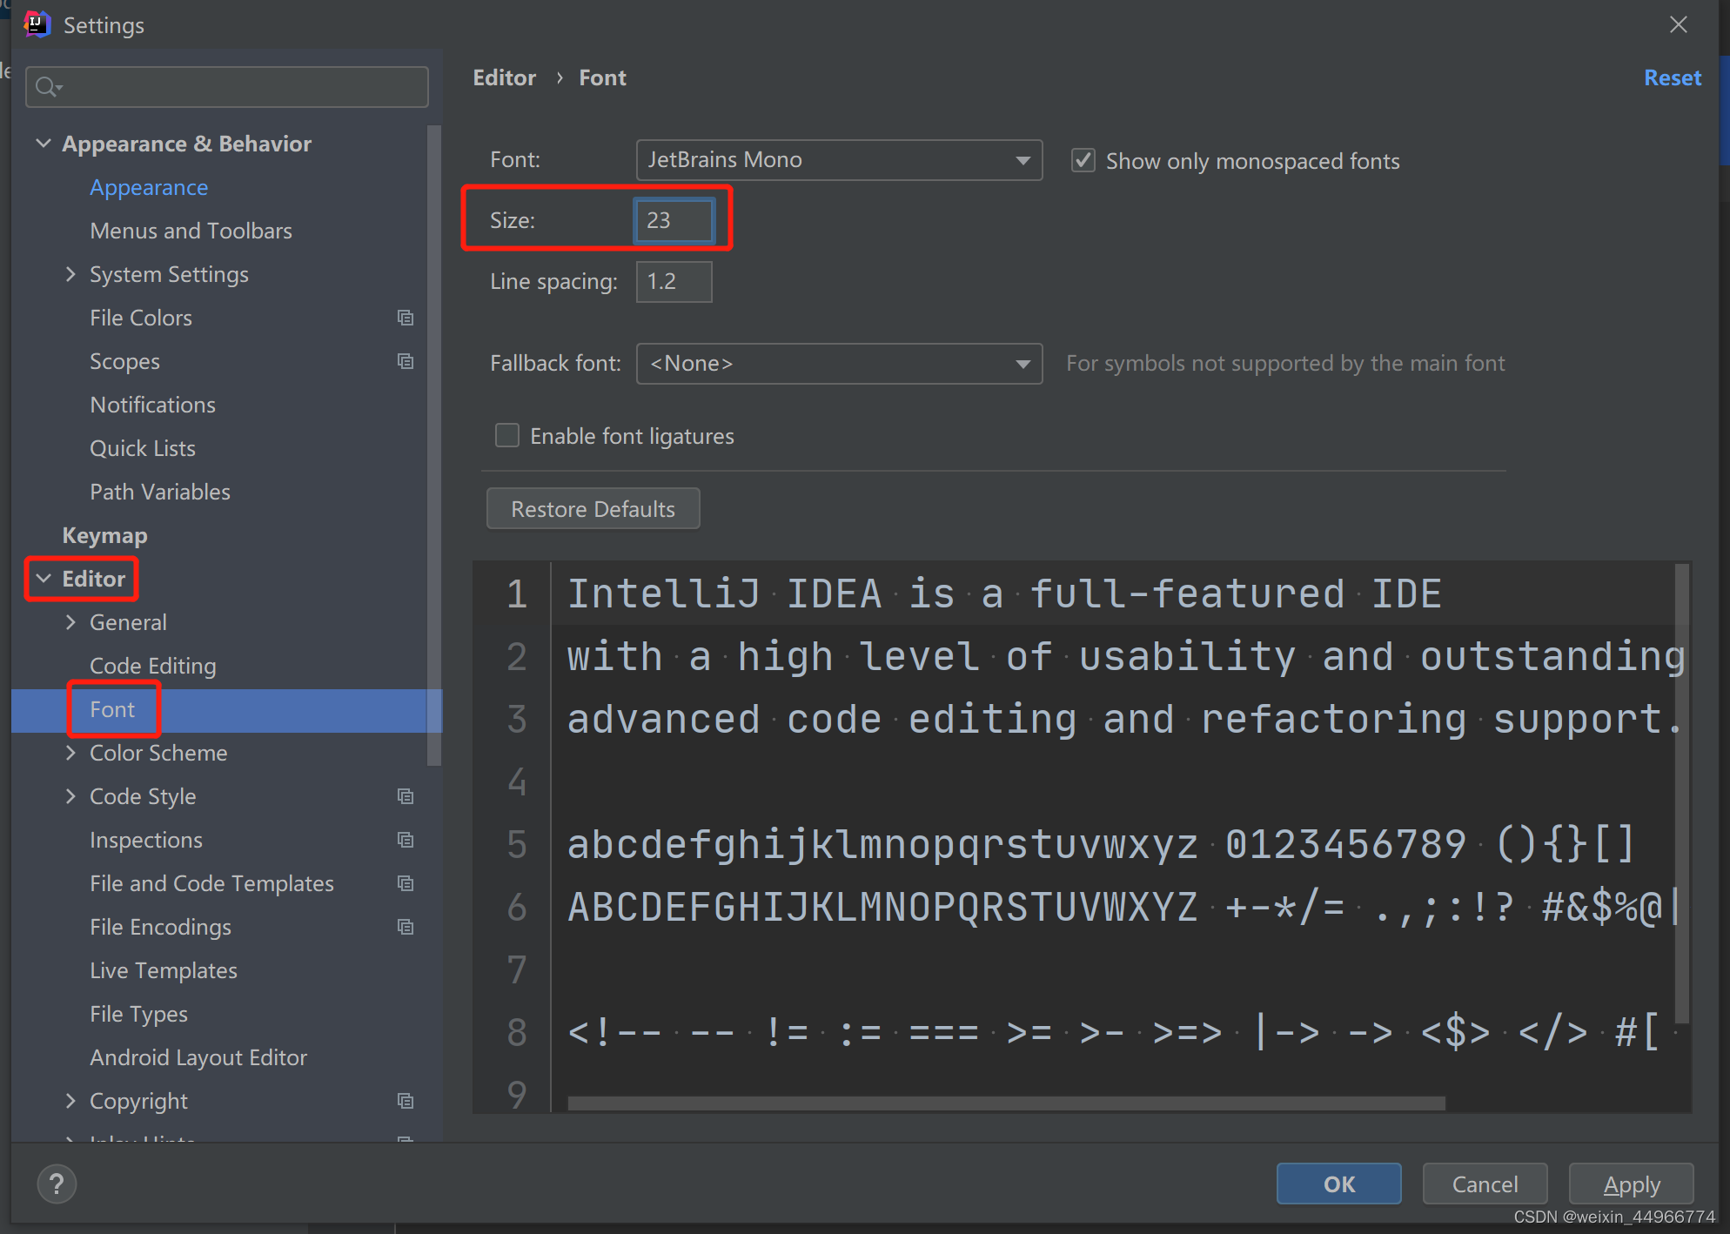This screenshot has height=1234, width=1730.
Task: Uncheck Show only monospaced fonts
Action: (1083, 161)
